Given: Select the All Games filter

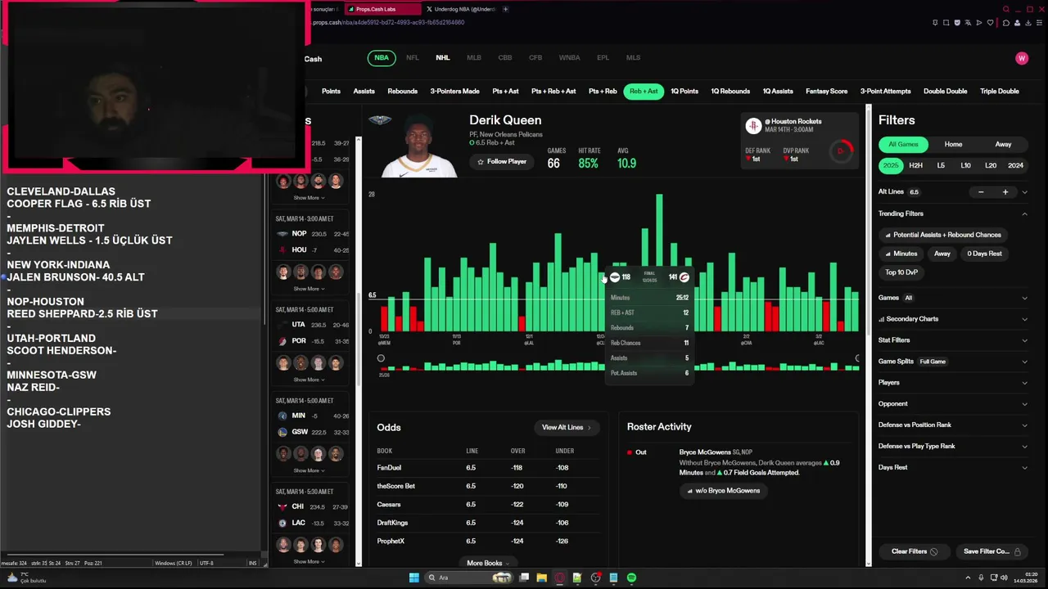Looking at the screenshot, I should point(903,144).
